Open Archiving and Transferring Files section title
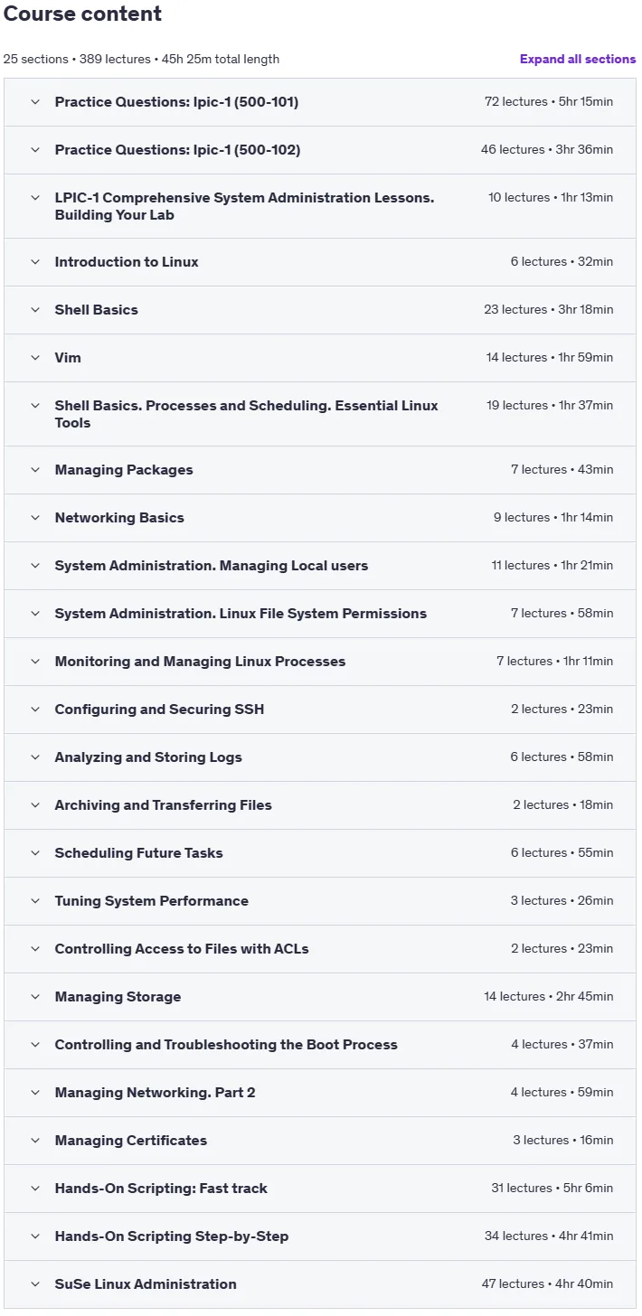The width and height of the screenshot is (642, 1316). tap(163, 805)
